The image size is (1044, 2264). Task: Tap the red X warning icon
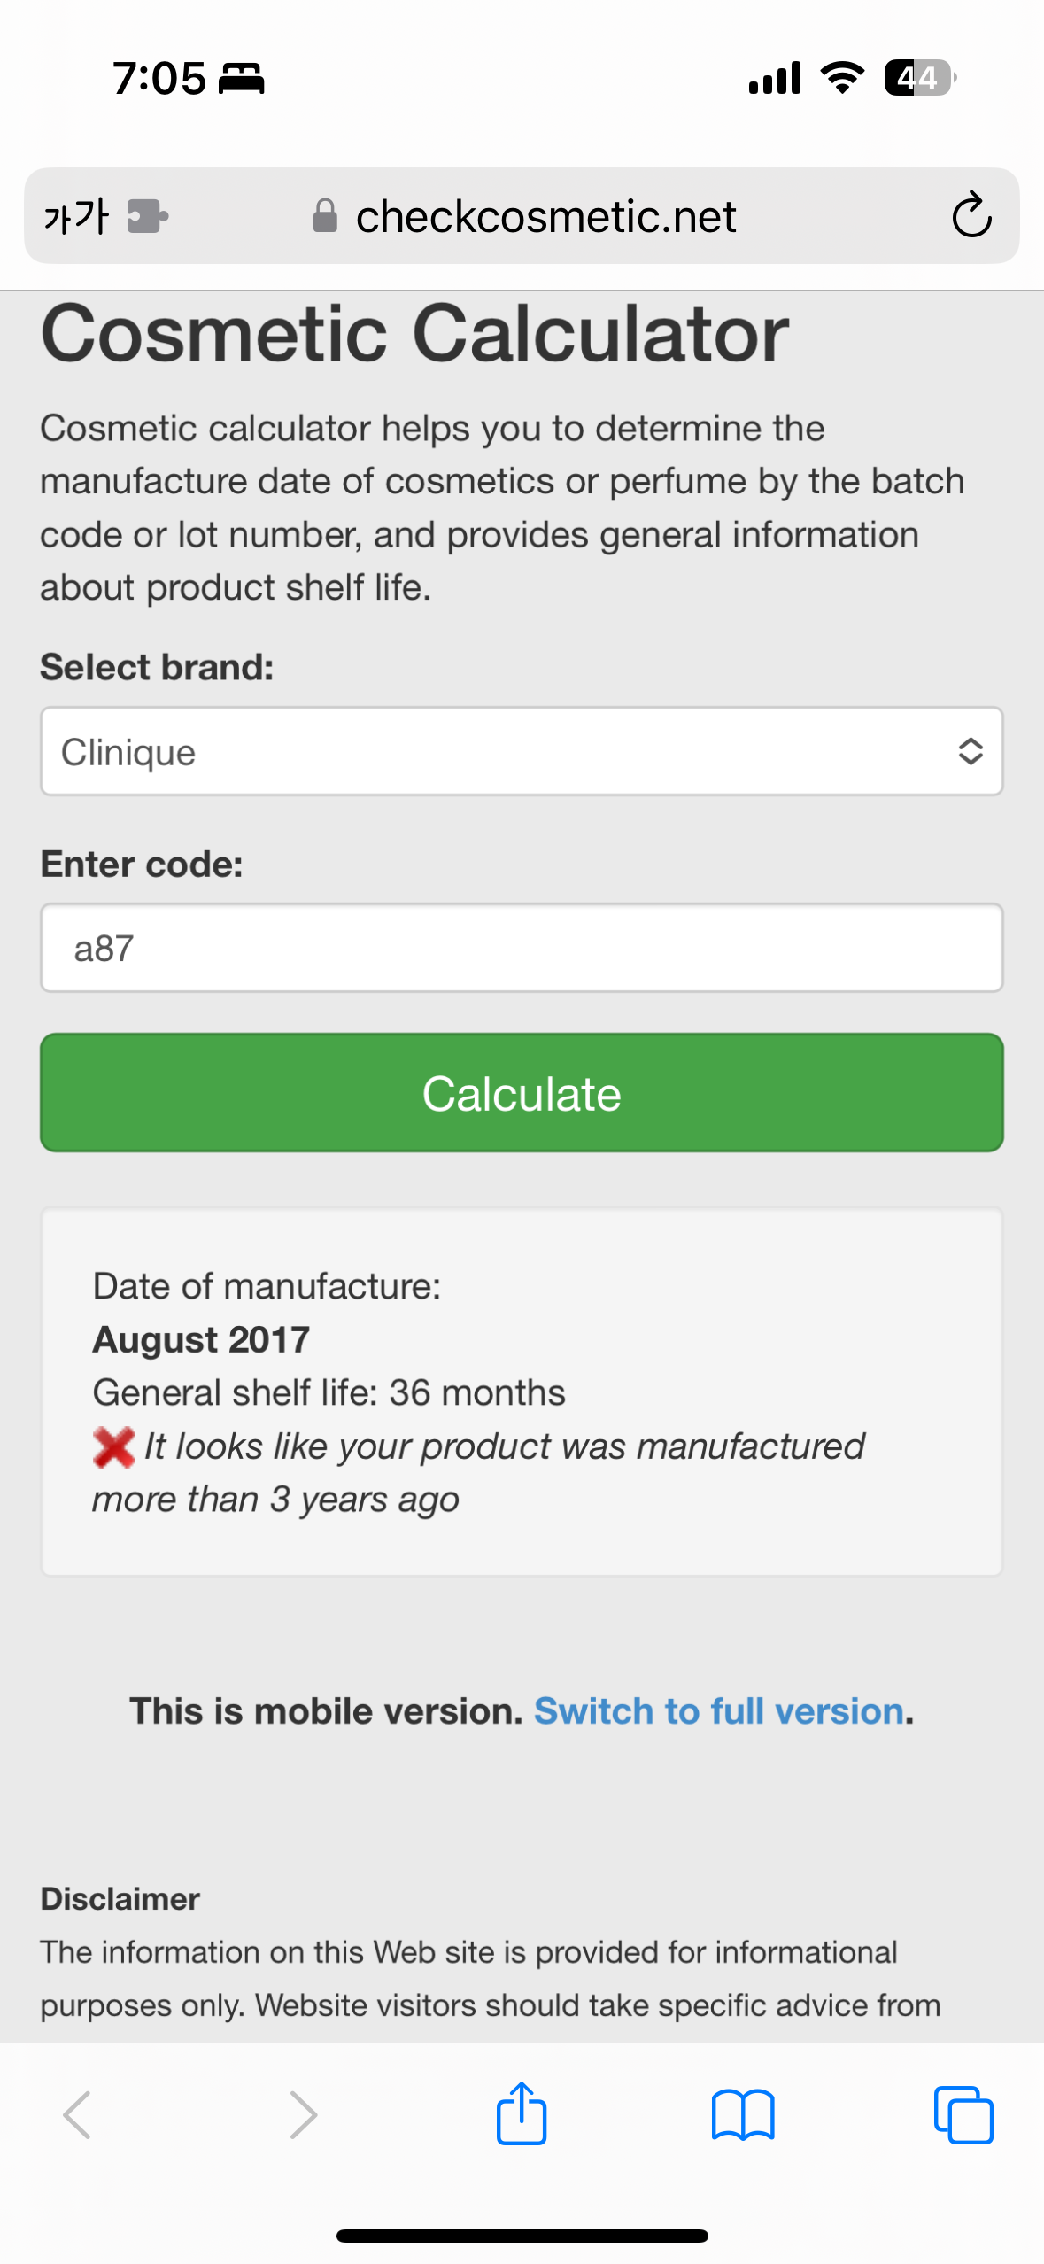pyautogui.click(x=113, y=1446)
